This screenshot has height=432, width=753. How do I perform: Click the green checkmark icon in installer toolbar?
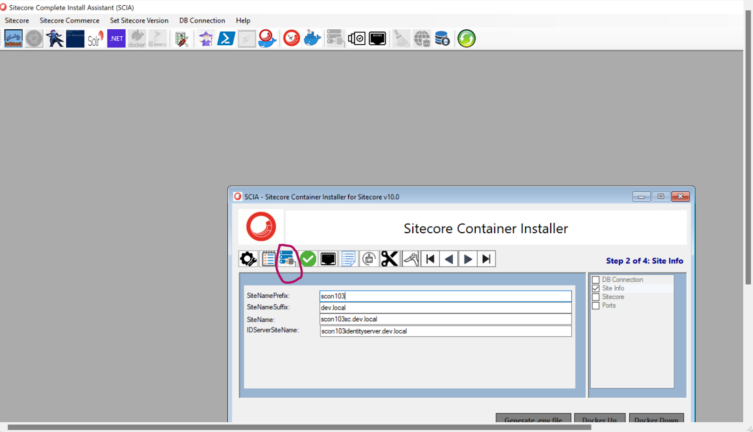[308, 259]
